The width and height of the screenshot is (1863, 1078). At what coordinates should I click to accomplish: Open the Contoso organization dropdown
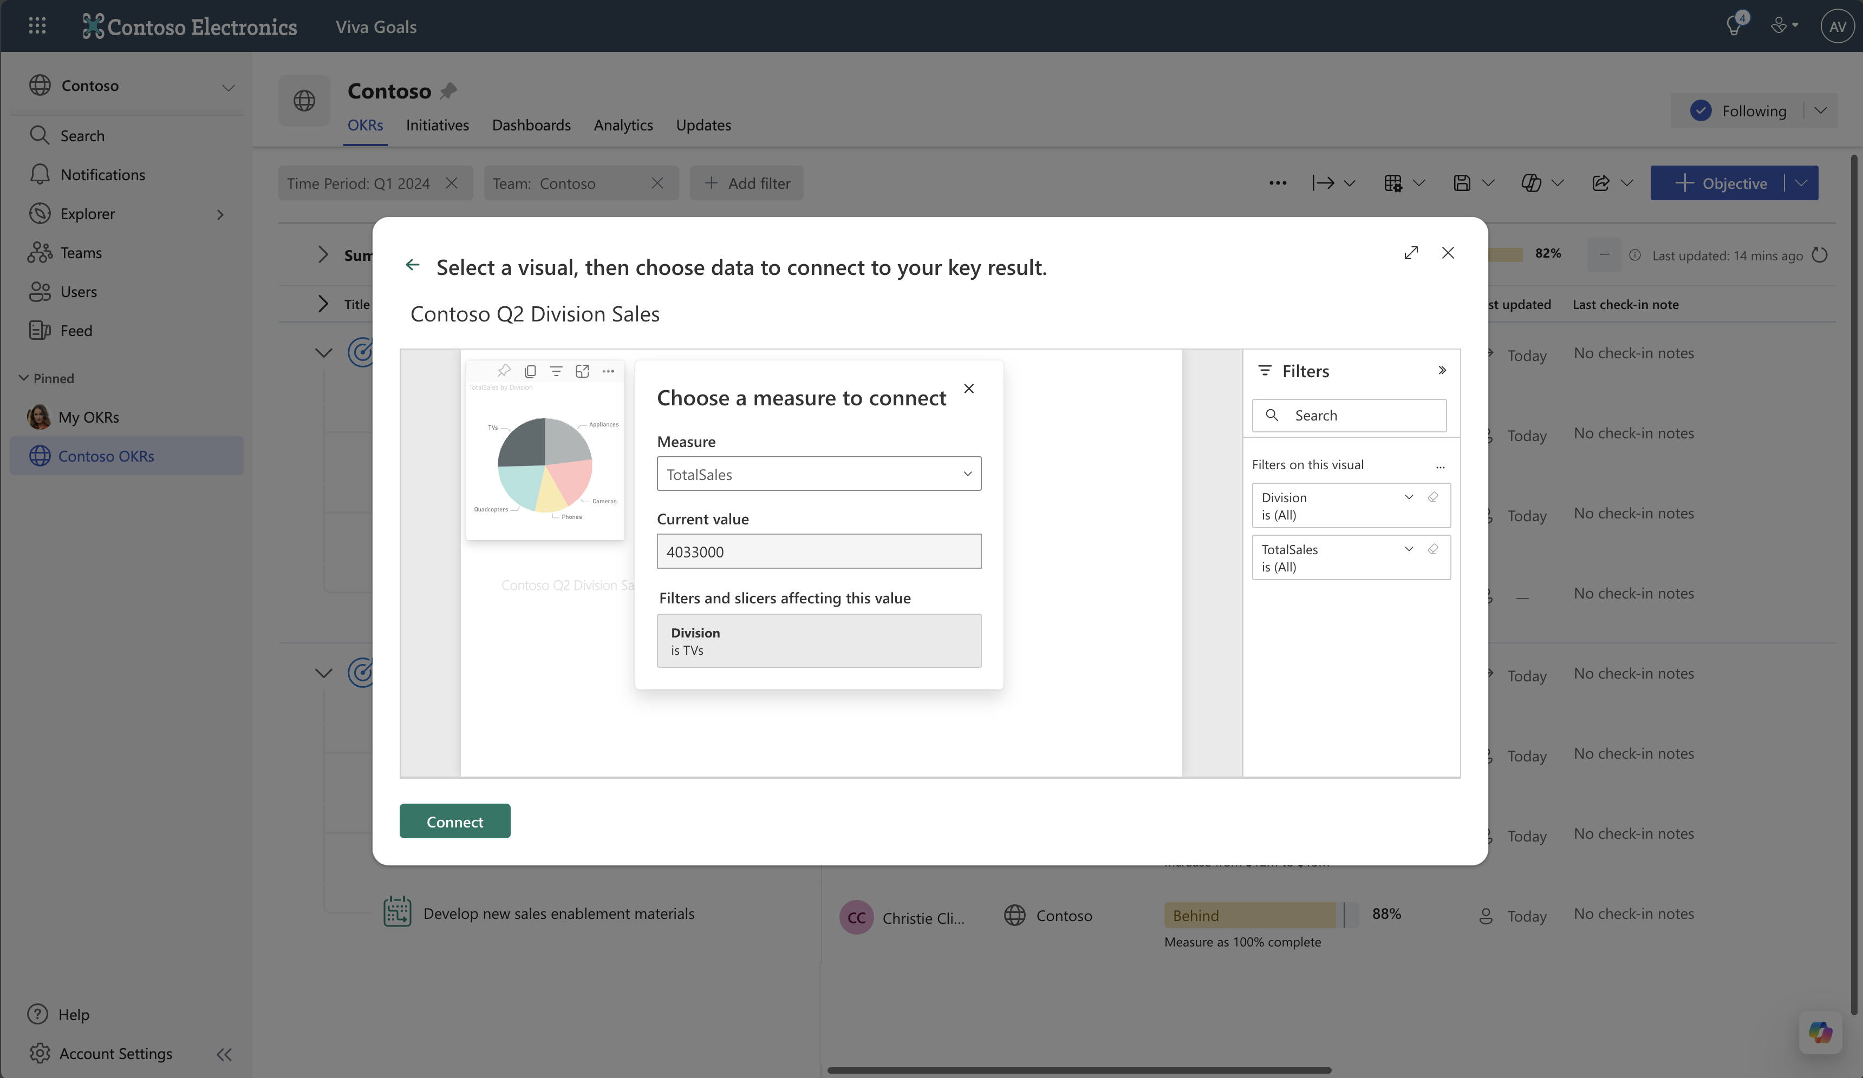[229, 87]
